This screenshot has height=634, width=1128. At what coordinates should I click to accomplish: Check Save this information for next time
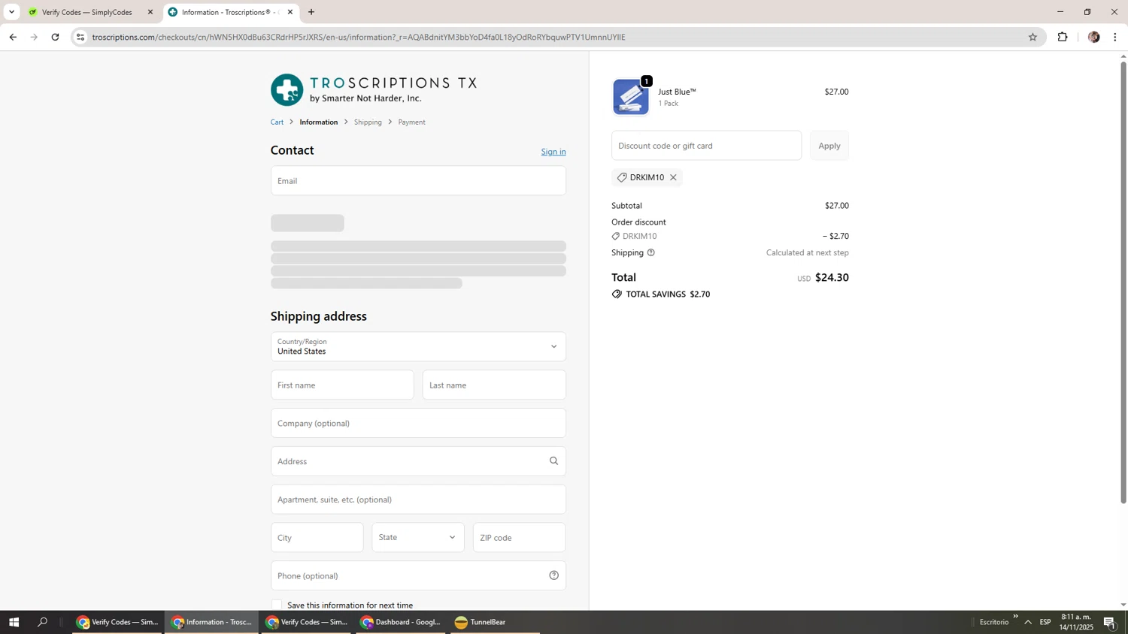(277, 605)
